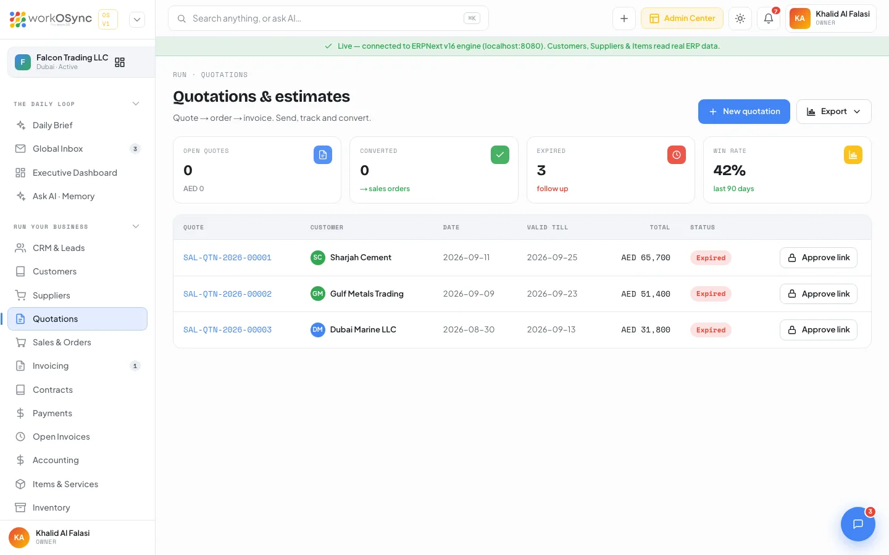889x555 pixels.
Task: Click the Dubai Marine DM avatar
Action: [x=317, y=330]
